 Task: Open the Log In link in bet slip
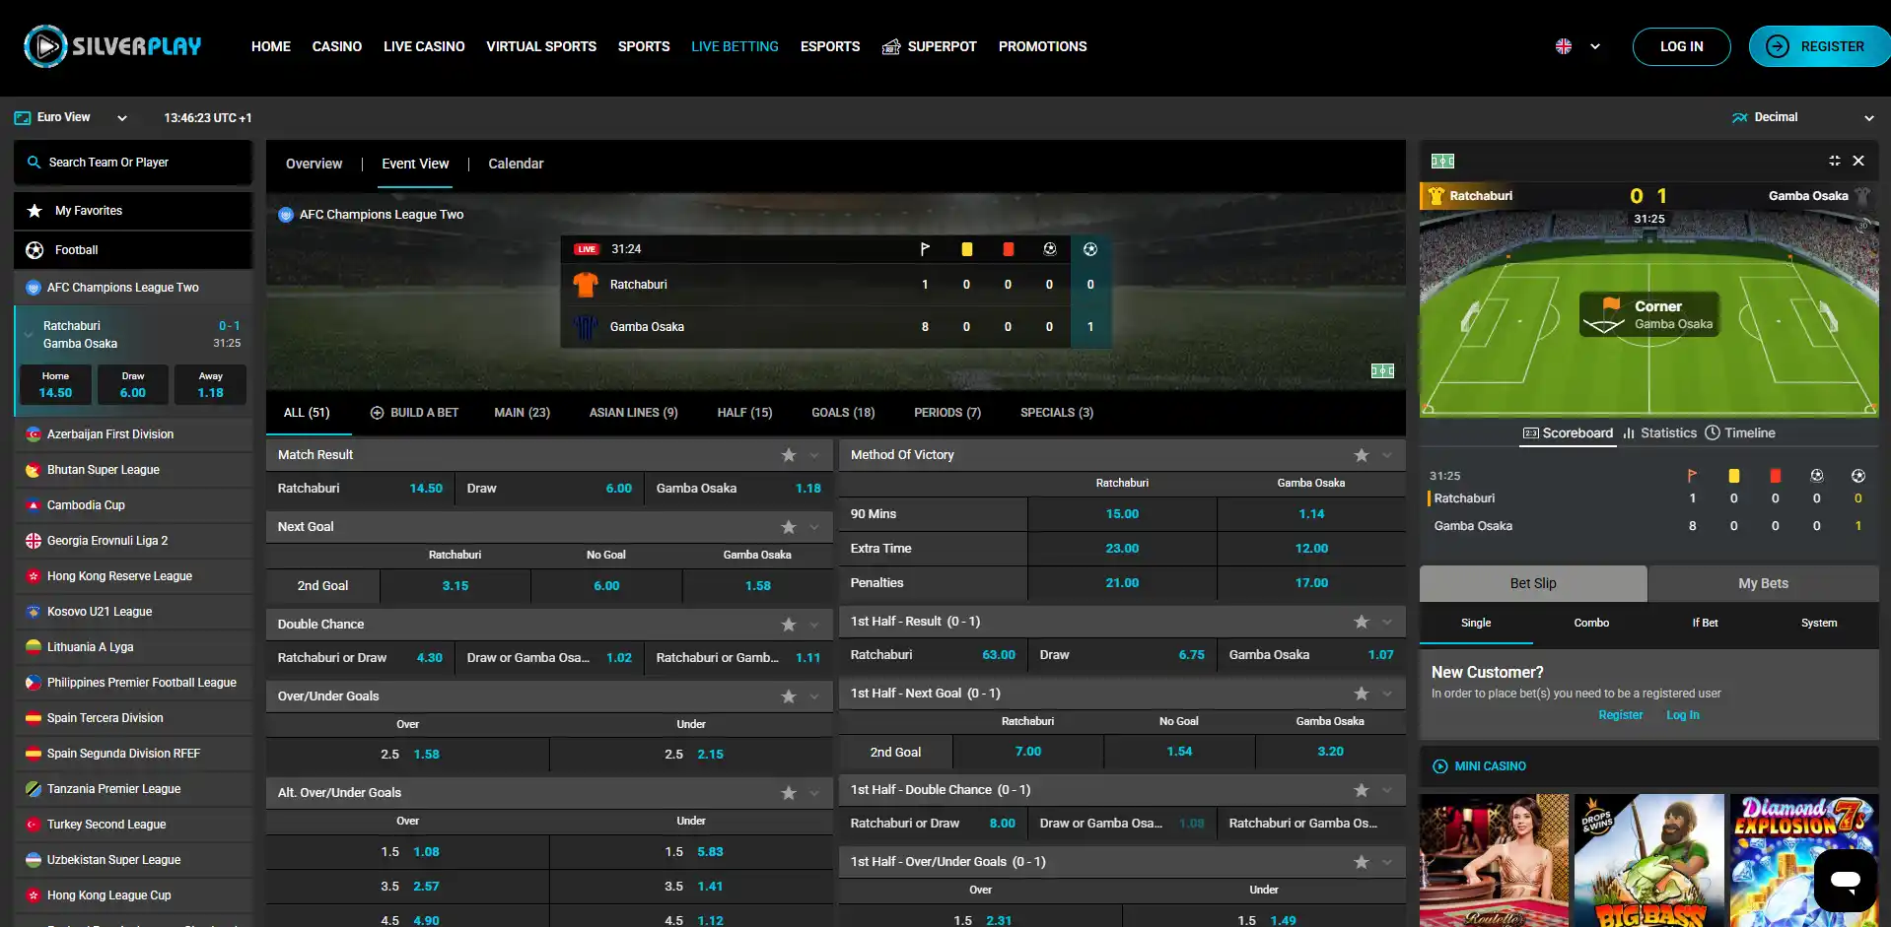1683,715
